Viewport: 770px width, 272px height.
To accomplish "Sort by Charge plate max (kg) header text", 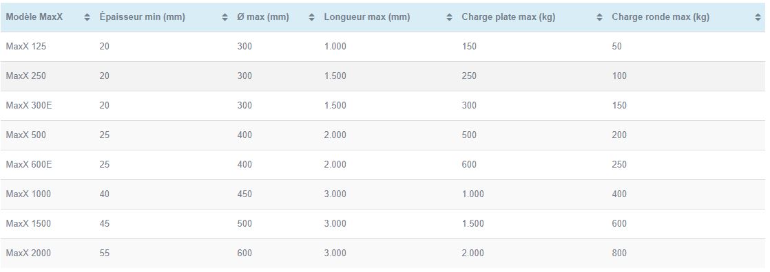I will pyautogui.click(x=508, y=17).
